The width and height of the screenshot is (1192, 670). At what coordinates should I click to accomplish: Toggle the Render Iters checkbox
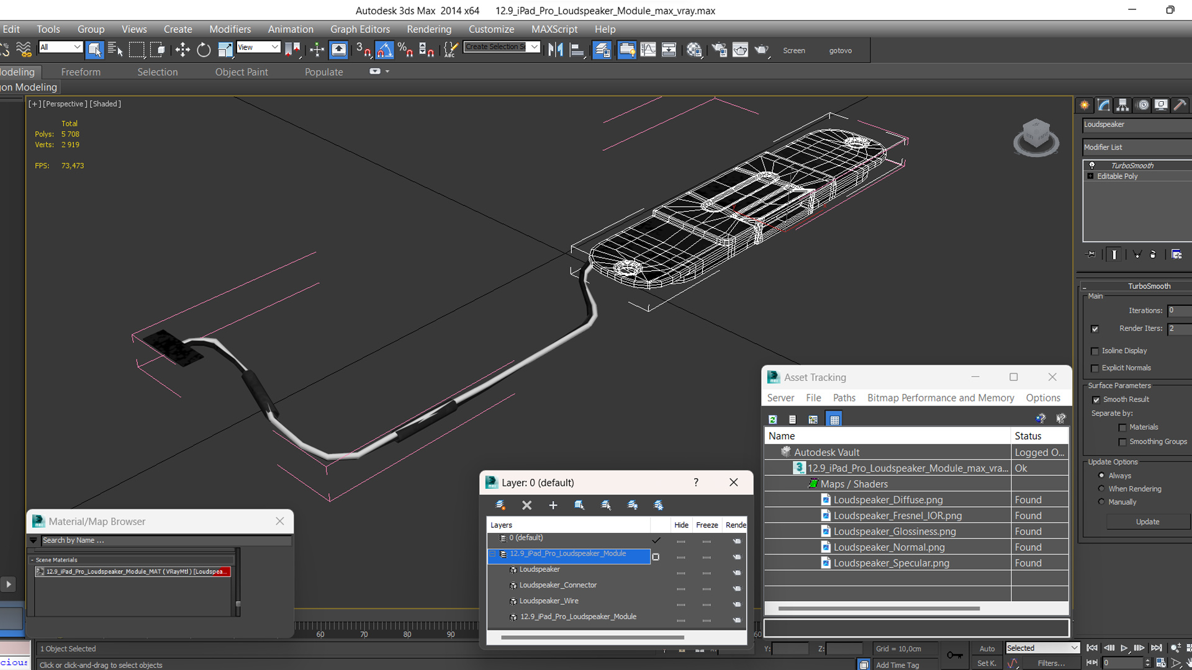point(1095,329)
